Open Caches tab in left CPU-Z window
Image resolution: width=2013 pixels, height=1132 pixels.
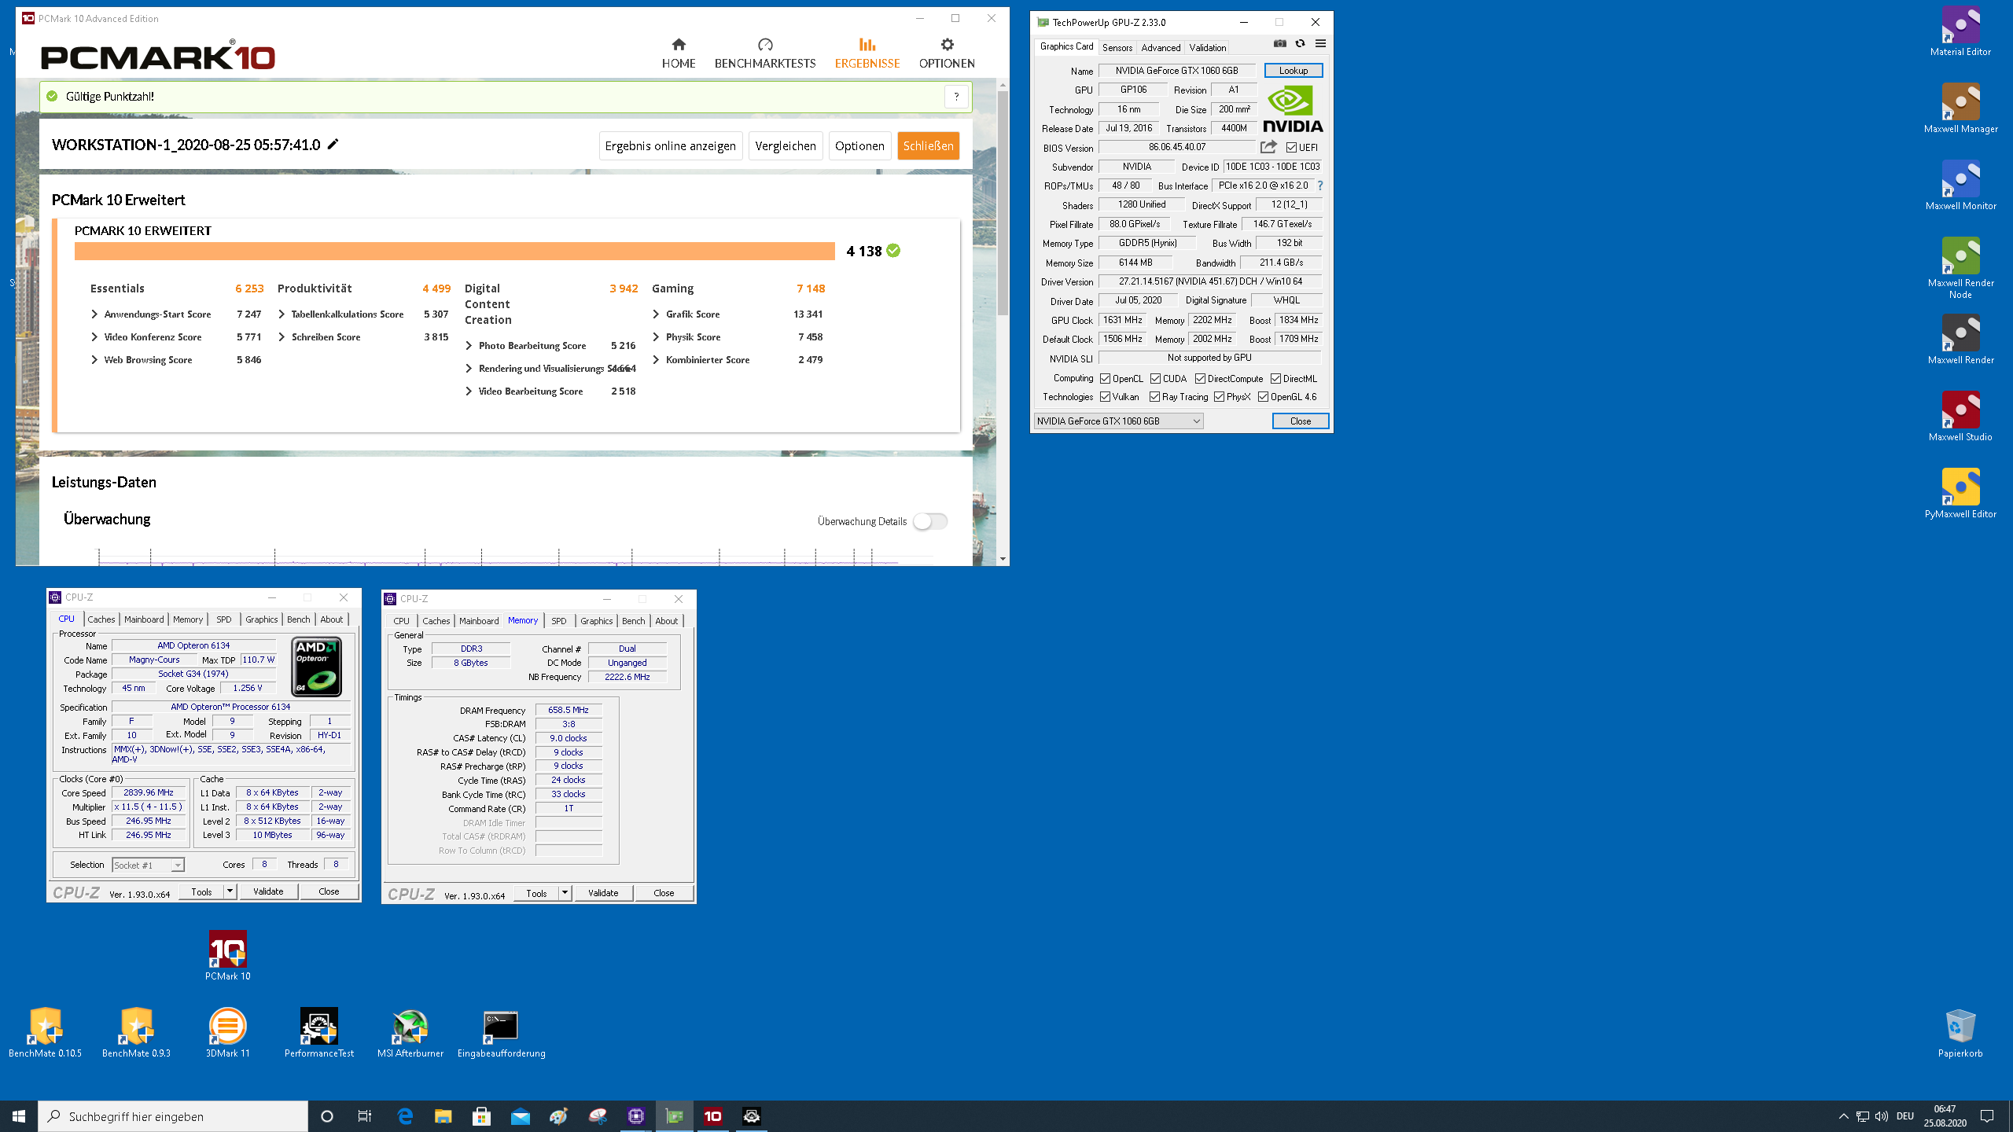click(x=101, y=619)
